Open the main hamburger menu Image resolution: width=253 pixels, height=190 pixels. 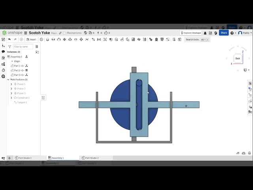tap(25, 33)
